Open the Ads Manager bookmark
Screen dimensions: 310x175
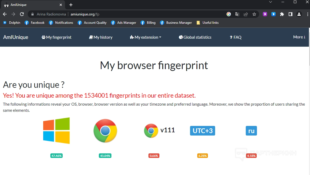pyautogui.click(x=124, y=23)
